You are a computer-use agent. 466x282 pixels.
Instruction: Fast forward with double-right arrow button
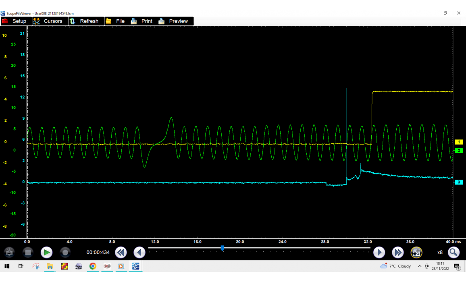click(398, 253)
